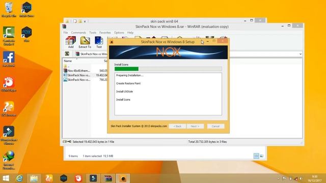The image size is (326, 183).
Task: Click the SkinPack setup icon on the taskbar
Action: pos(123,178)
